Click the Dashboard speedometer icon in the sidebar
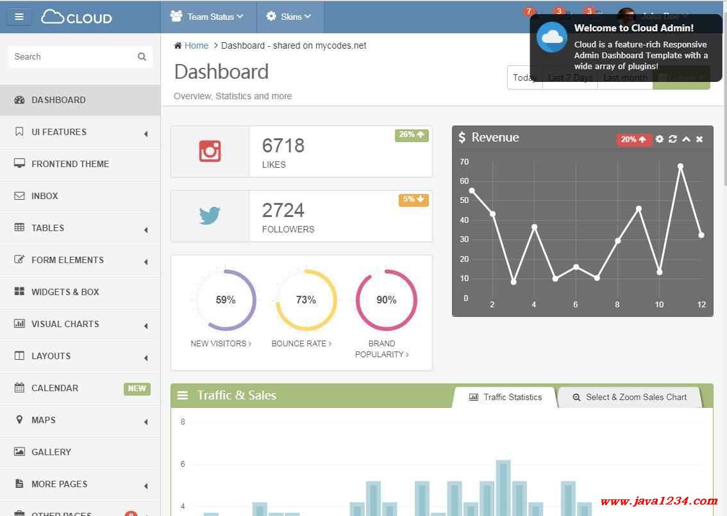Image resolution: width=727 pixels, height=516 pixels. click(19, 100)
